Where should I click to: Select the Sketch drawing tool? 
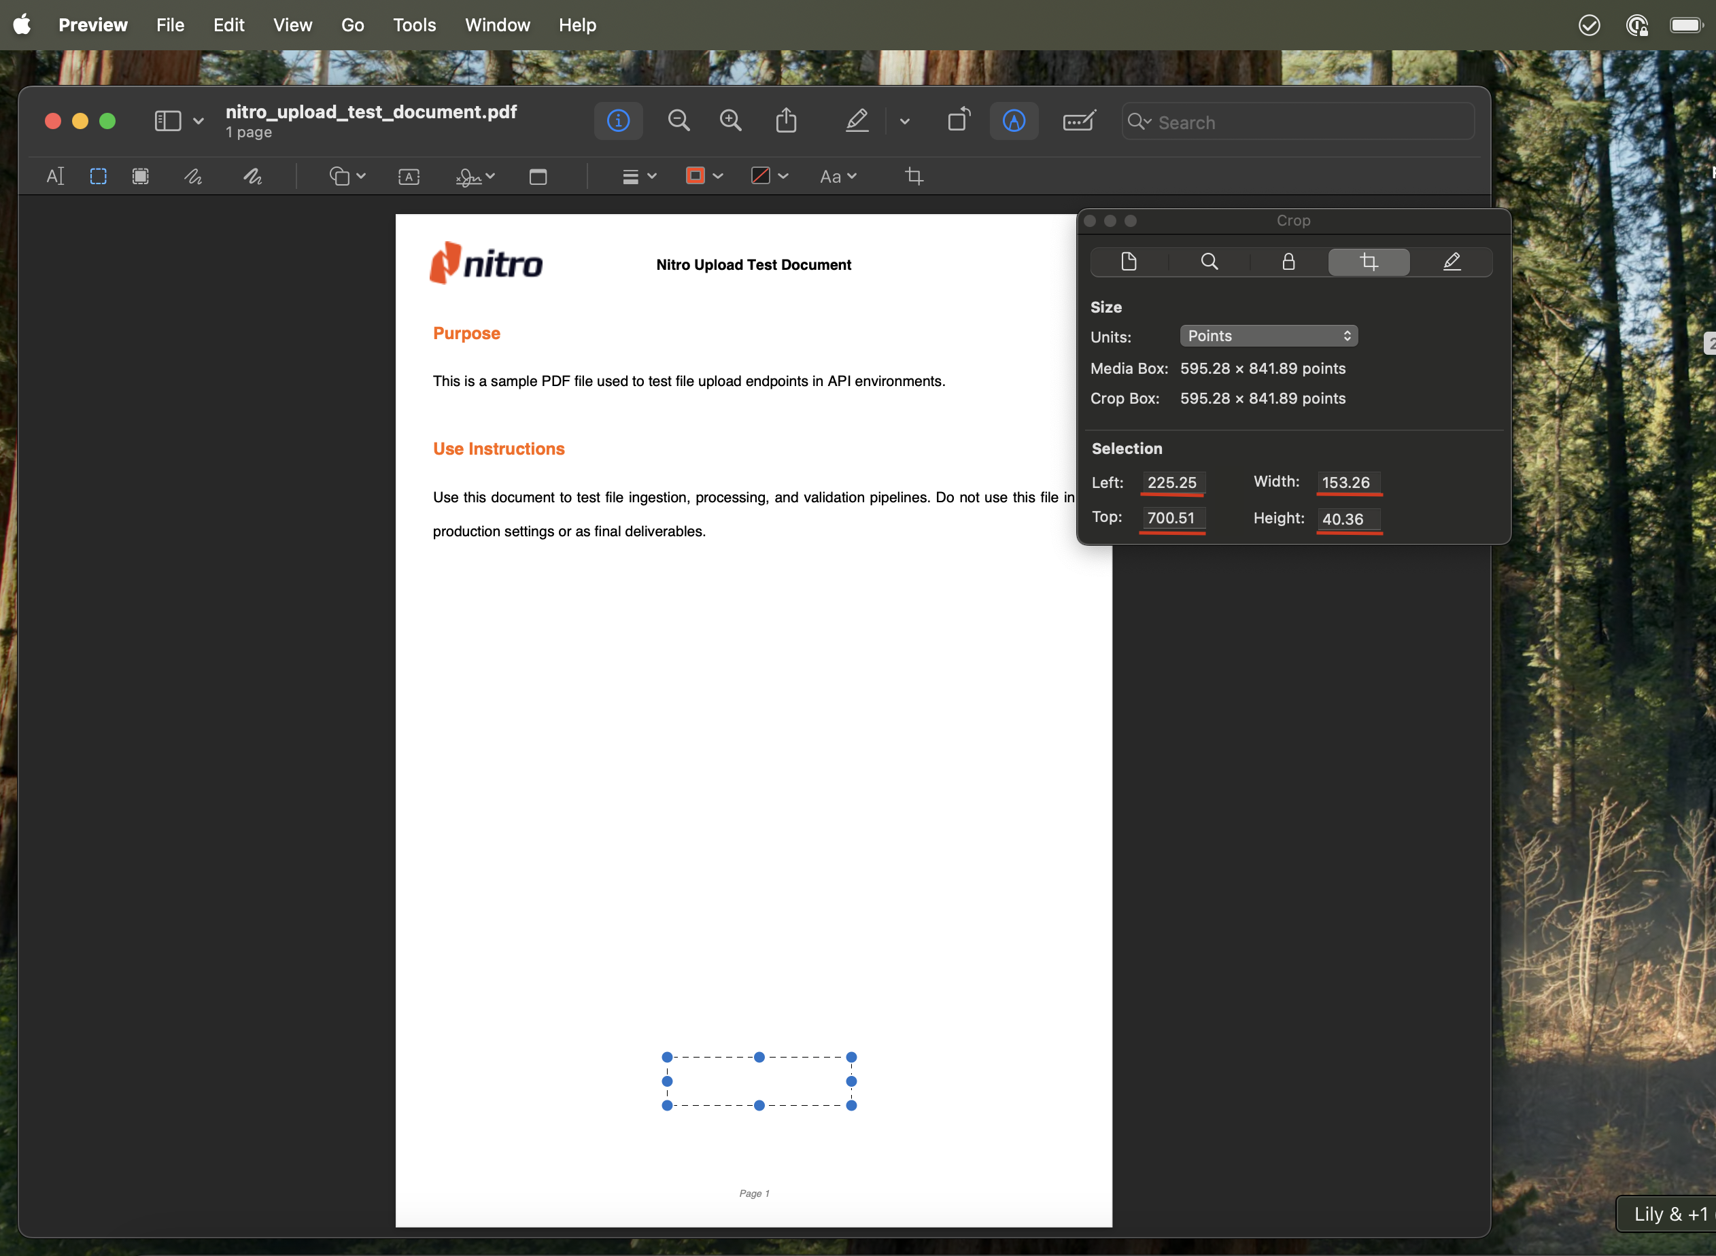point(193,177)
